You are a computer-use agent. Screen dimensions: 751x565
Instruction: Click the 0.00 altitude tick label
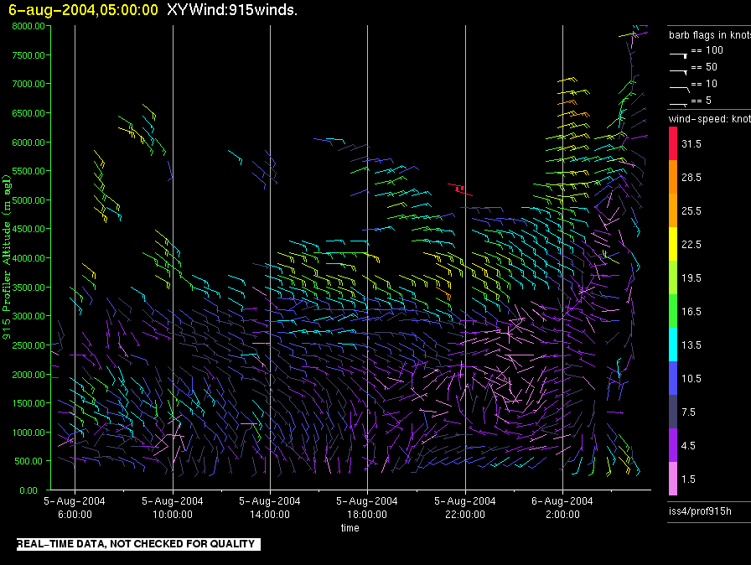pos(28,490)
